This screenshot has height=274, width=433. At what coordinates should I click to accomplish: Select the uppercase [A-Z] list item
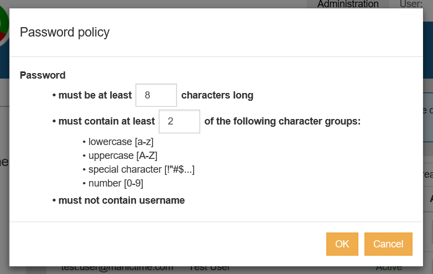(x=123, y=156)
